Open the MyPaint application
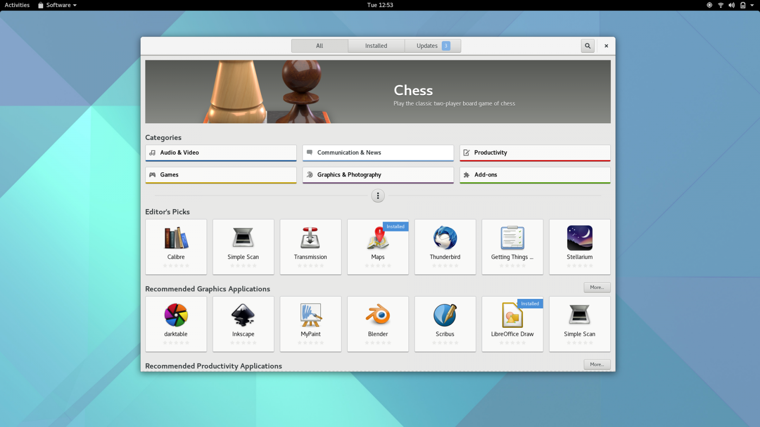The image size is (760, 427). tap(310, 324)
